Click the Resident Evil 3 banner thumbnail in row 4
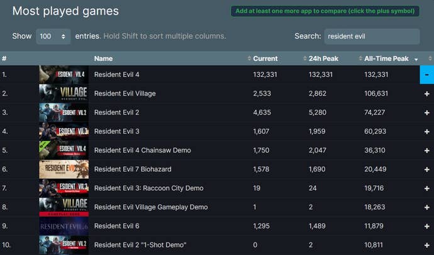This screenshot has width=434, height=255. [x=64, y=131]
